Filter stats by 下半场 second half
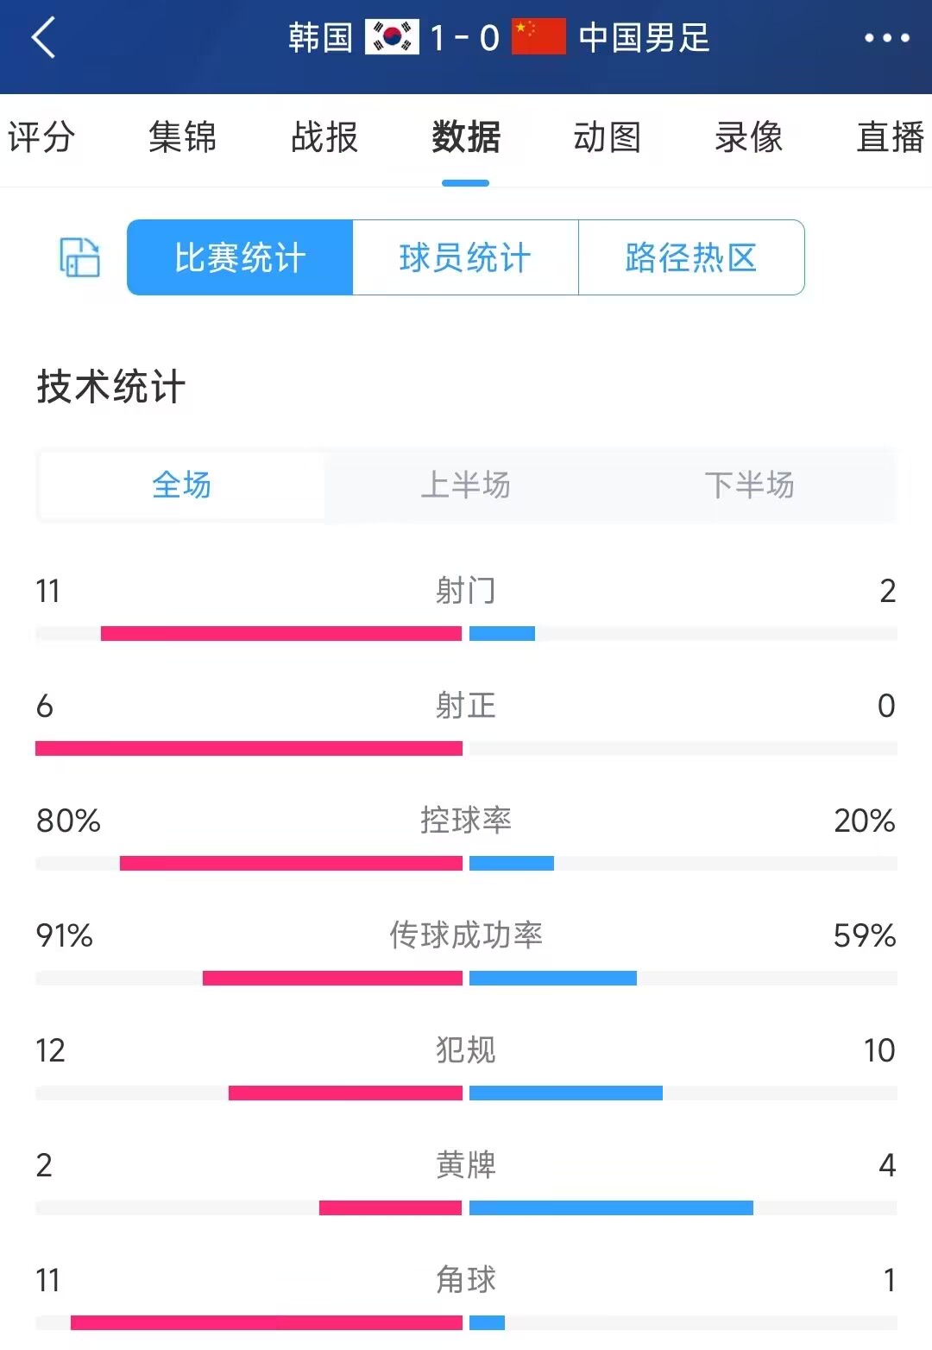 749,485
